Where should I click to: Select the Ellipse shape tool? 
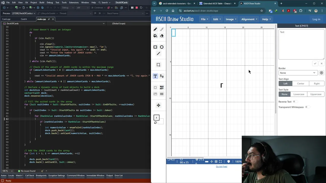[162, 47]
